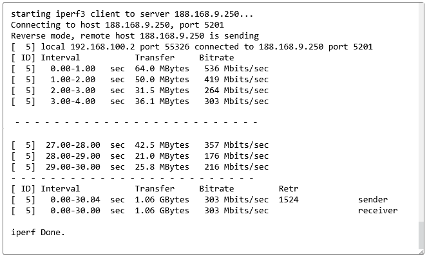This screenshot has width=427, height=257.
Task: Click the 1524 retransmits value
Action: coord(289,200)
